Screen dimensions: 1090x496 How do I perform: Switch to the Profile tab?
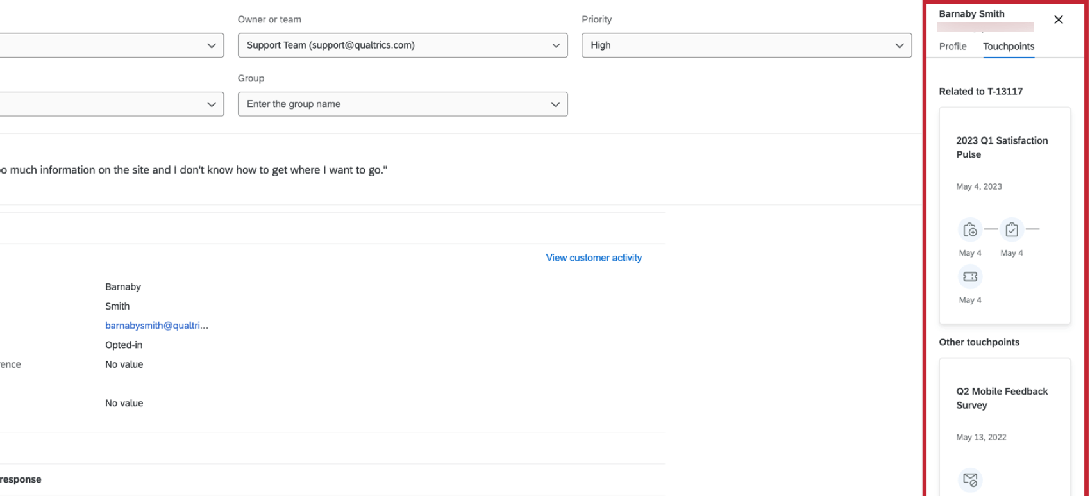953,46
